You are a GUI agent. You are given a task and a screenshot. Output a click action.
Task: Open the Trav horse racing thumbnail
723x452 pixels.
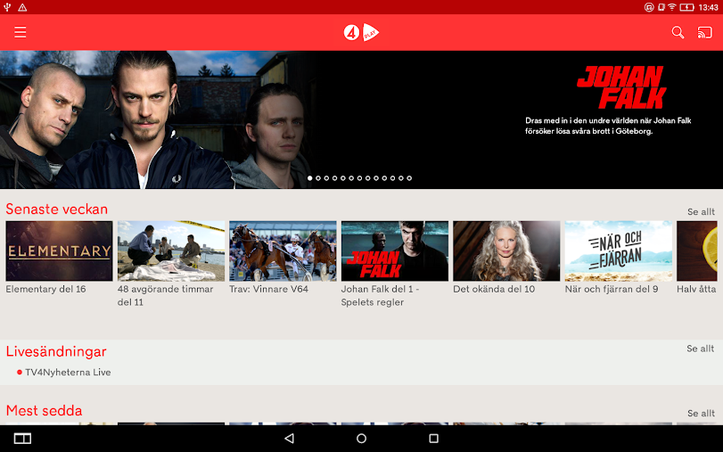tap(283, 251)
